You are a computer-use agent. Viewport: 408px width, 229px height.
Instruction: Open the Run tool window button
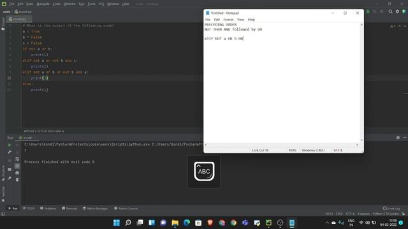[x=13, y=208]
